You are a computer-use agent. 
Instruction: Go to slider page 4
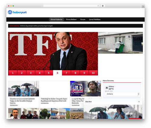pyautogui.click(x=40, y=73)
